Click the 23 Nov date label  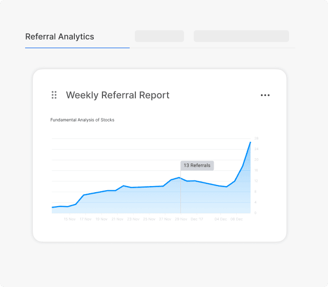[133, 219]
